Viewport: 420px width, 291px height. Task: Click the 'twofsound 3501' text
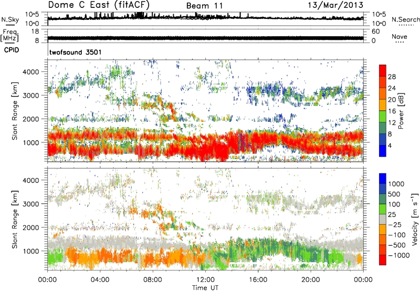coord(76,52)
